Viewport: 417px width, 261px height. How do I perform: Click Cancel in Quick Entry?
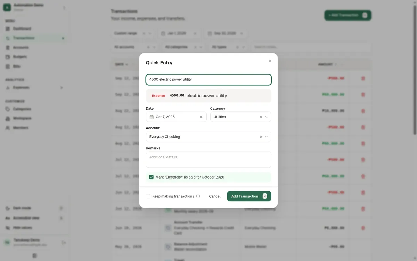click(215, 196)
